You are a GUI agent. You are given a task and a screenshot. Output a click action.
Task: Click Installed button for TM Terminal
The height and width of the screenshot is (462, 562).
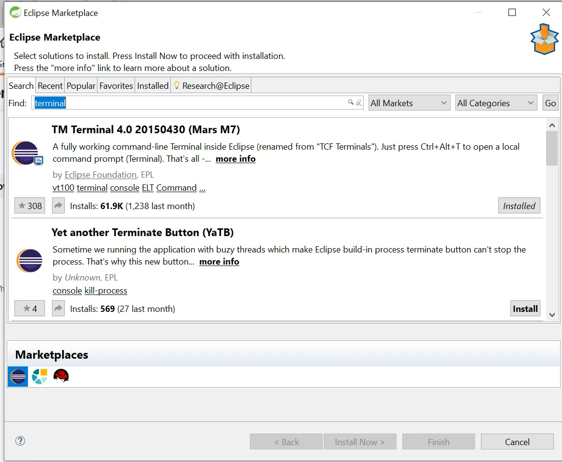[519, 206]
